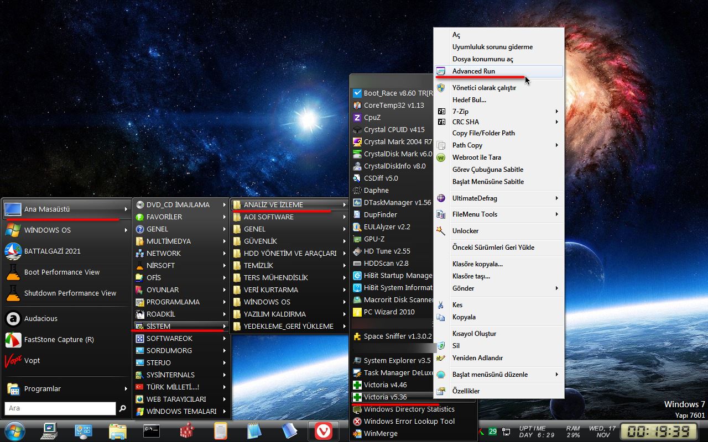
Task: Click the PC Wizard 2010 yellow icon
Action: click(x=357, y=312)
